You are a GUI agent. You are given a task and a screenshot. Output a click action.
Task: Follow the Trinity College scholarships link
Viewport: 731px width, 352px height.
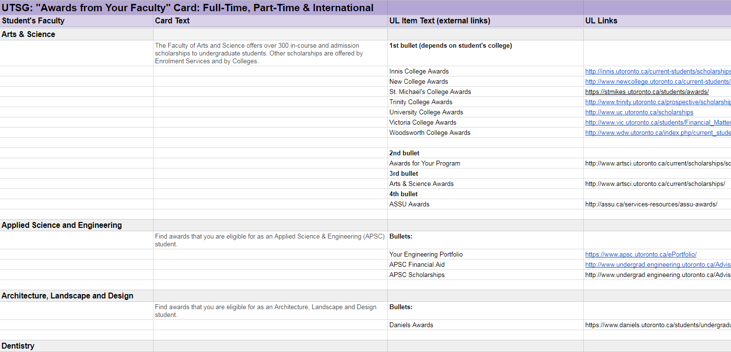click(x=657, y=102)
